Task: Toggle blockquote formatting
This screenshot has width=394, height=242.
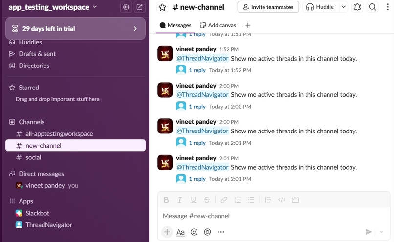Action: pyautogui.click(x=268, y=200)
